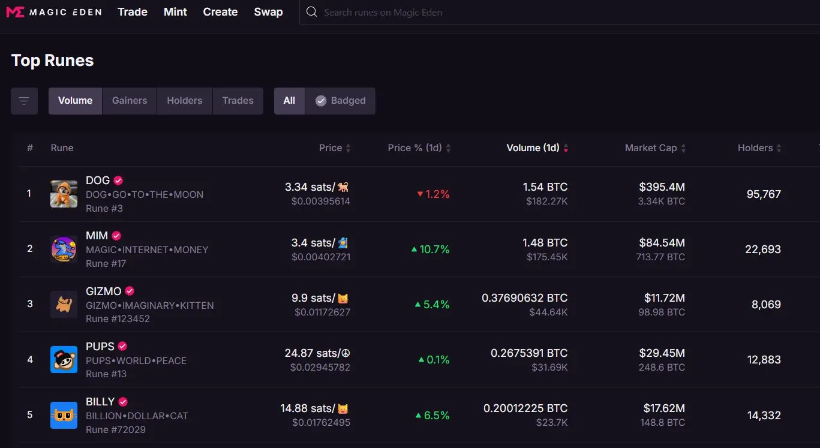Click the 1.54 BTC volume value
The height and width of the screenshot is (448, 820).
click(x=545, y=187)
